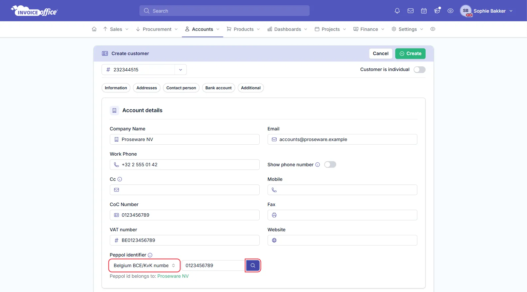Viewport: 527px width, 292px height.
Task: Expand the Sophie Bakker user menu chevron
Action: 511,11
